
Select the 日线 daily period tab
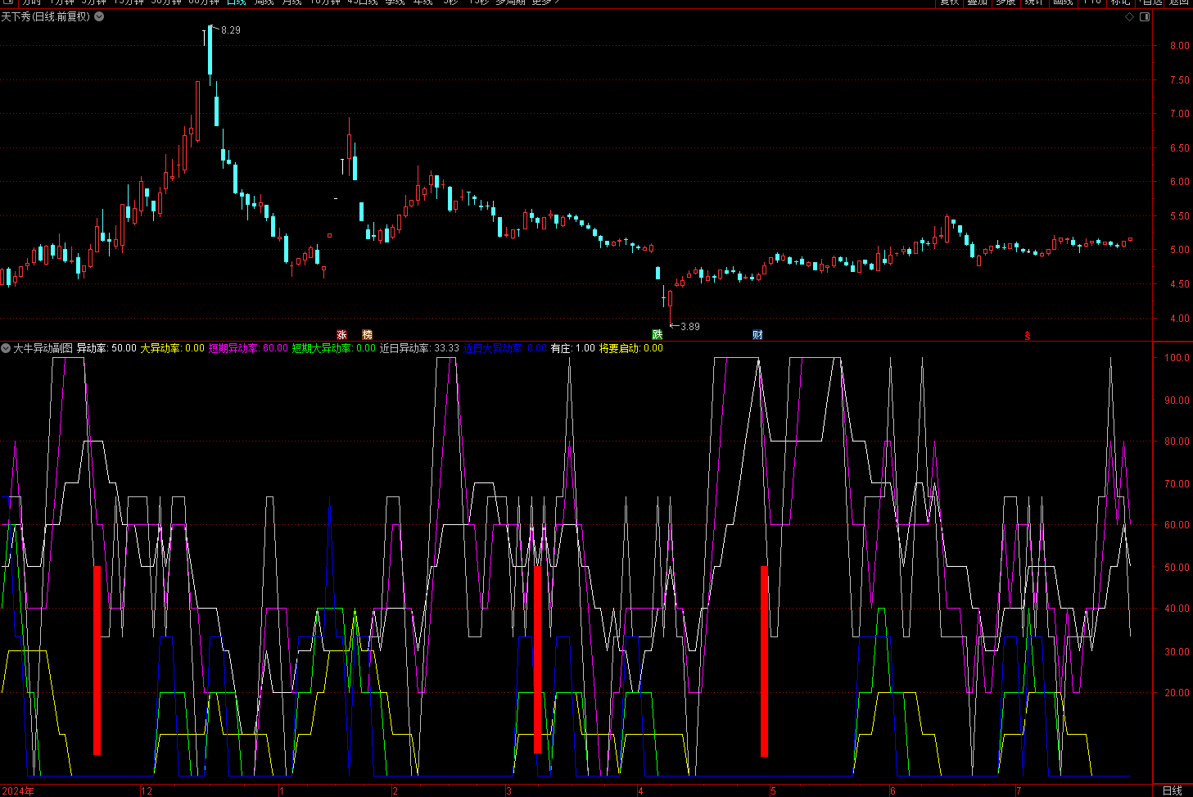[236, 2]
